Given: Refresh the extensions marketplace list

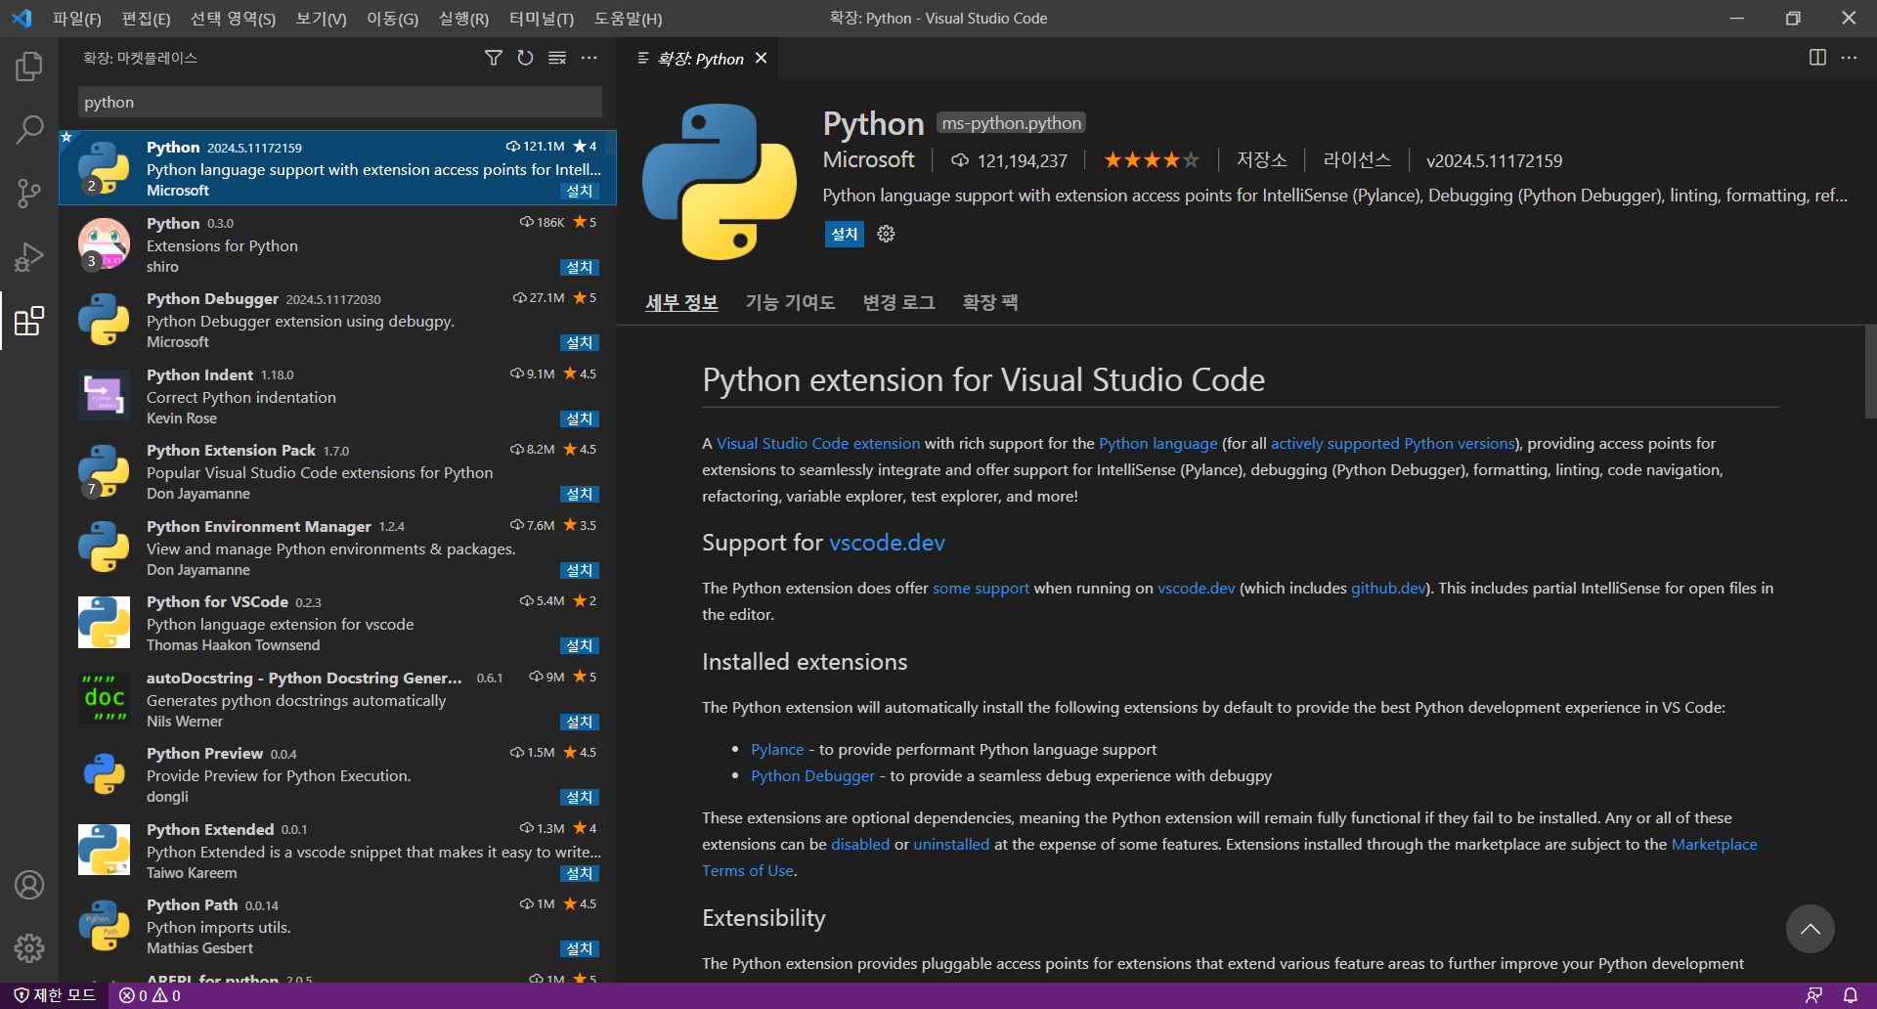Looking at the screenshot, I should point(525,59).
